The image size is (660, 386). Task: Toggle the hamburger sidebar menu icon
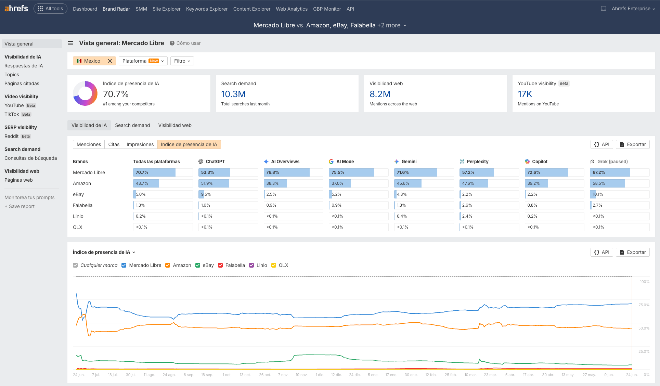pyautogui.click(x=70, y=43)
